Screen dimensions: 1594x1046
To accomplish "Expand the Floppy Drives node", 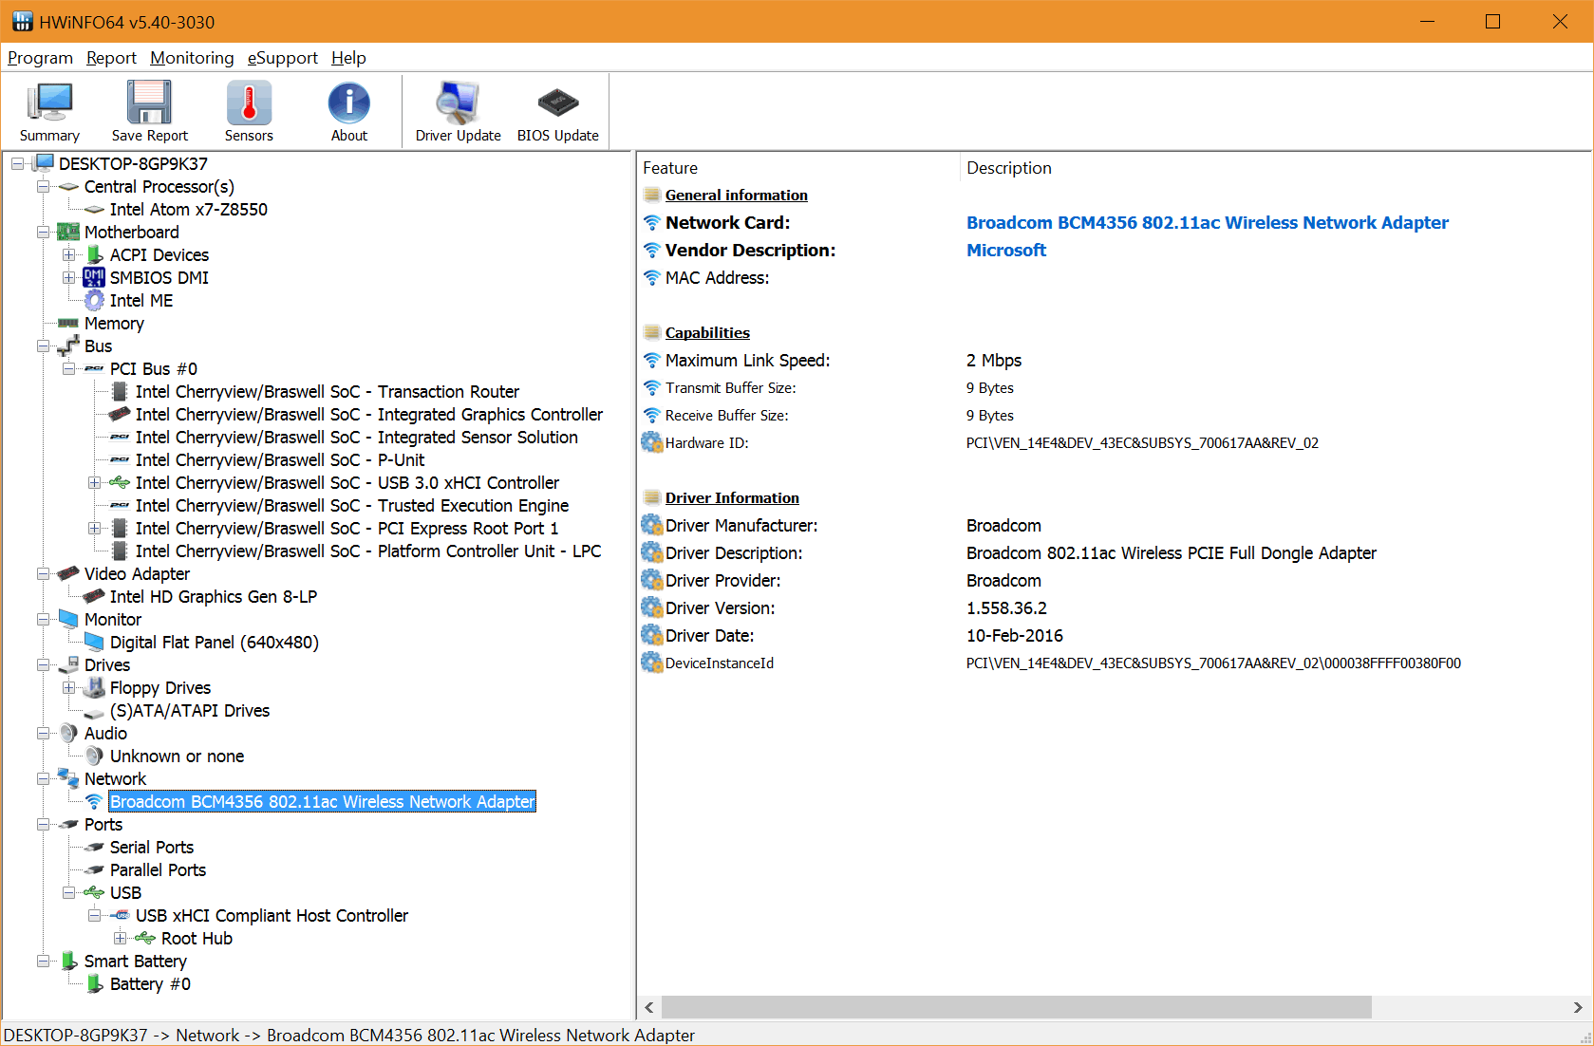I will click(68, 687).
